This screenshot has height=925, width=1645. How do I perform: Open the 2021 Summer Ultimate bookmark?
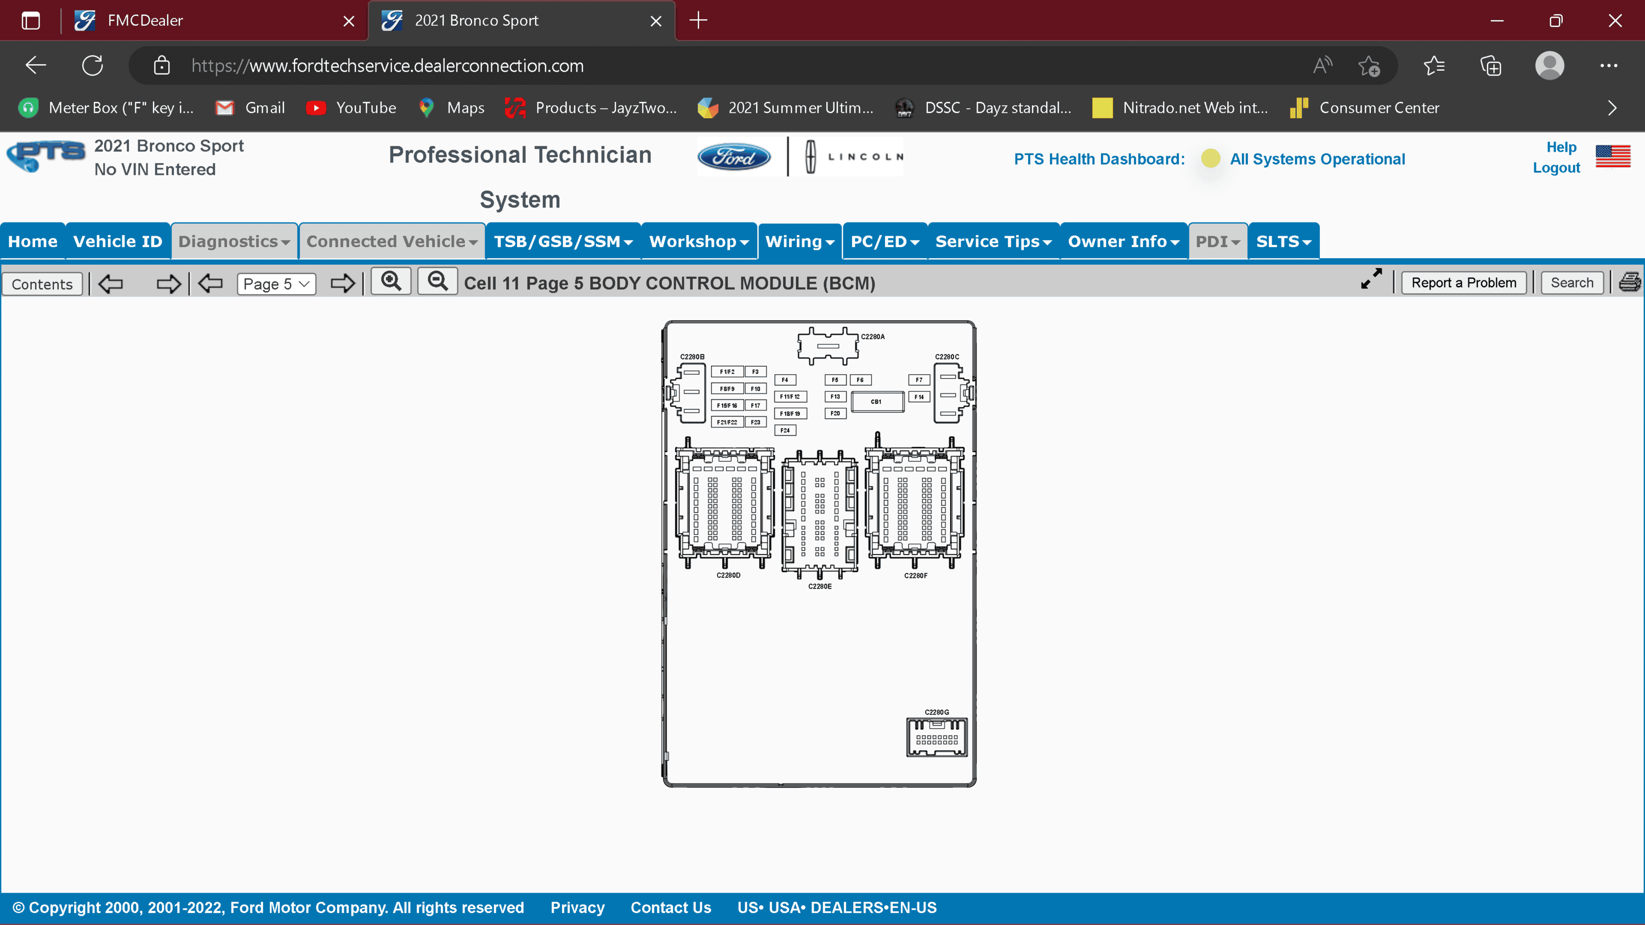785,108
